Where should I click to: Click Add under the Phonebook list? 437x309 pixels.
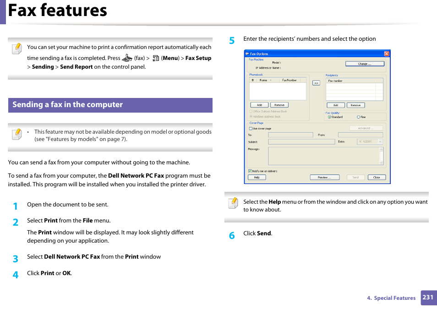click(x=259, y=105)
